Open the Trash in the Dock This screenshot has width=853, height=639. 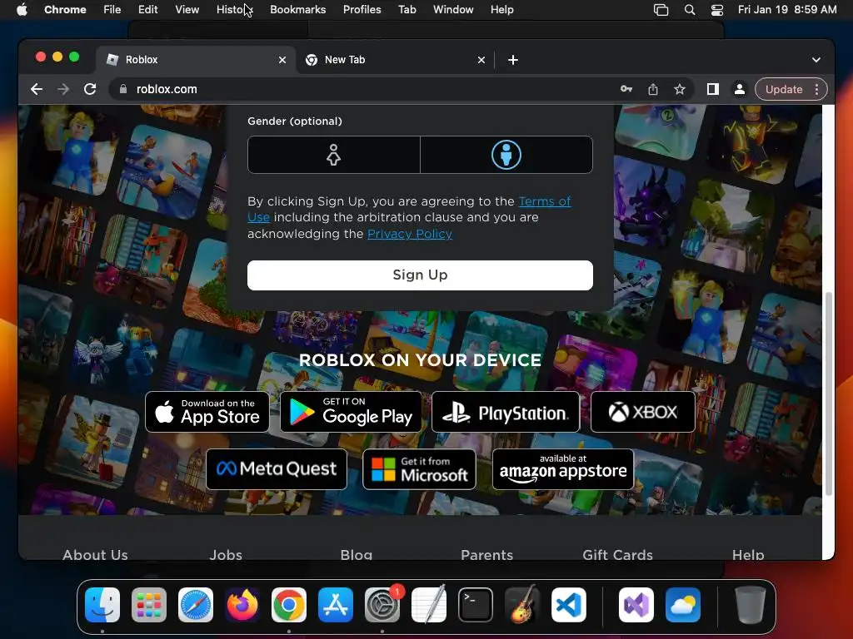[751, 605]
